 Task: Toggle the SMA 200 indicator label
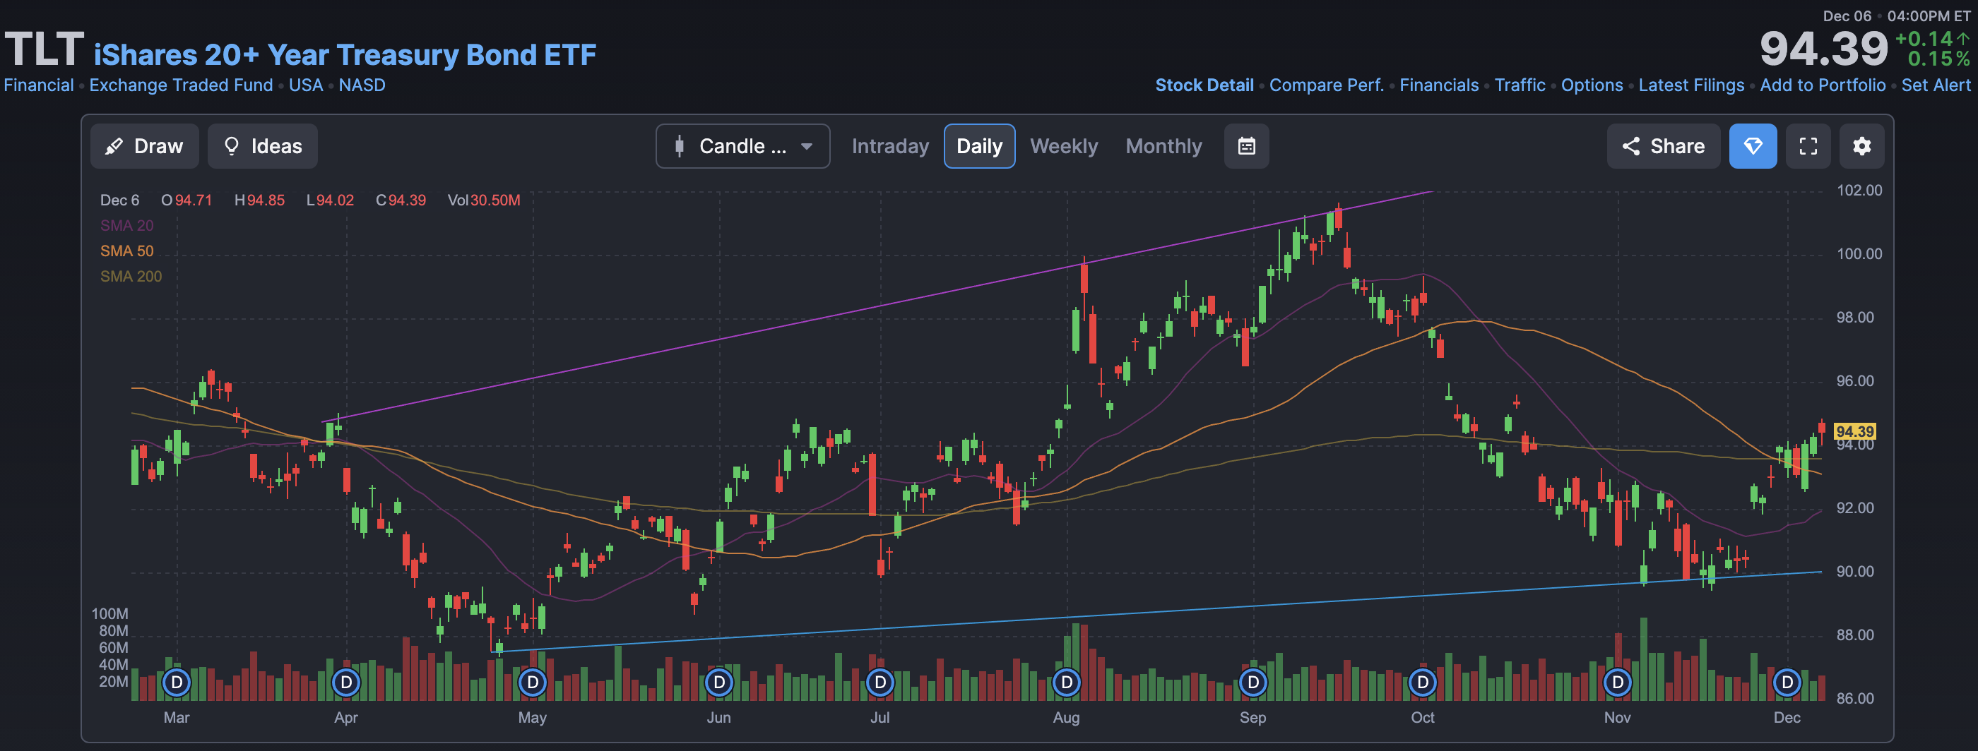131,276
